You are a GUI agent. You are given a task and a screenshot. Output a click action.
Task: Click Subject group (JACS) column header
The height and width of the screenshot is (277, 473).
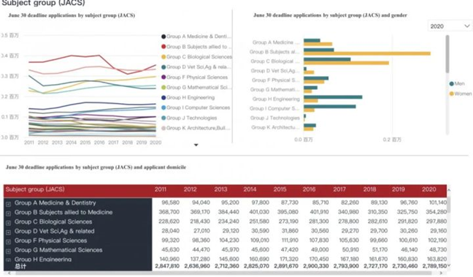(x=35, y=189)
